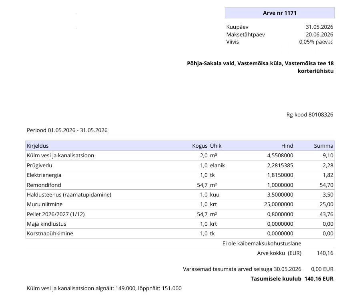Select the Muru niitmine price 25,0000000

pyautogui.click(x=279, y=204)
